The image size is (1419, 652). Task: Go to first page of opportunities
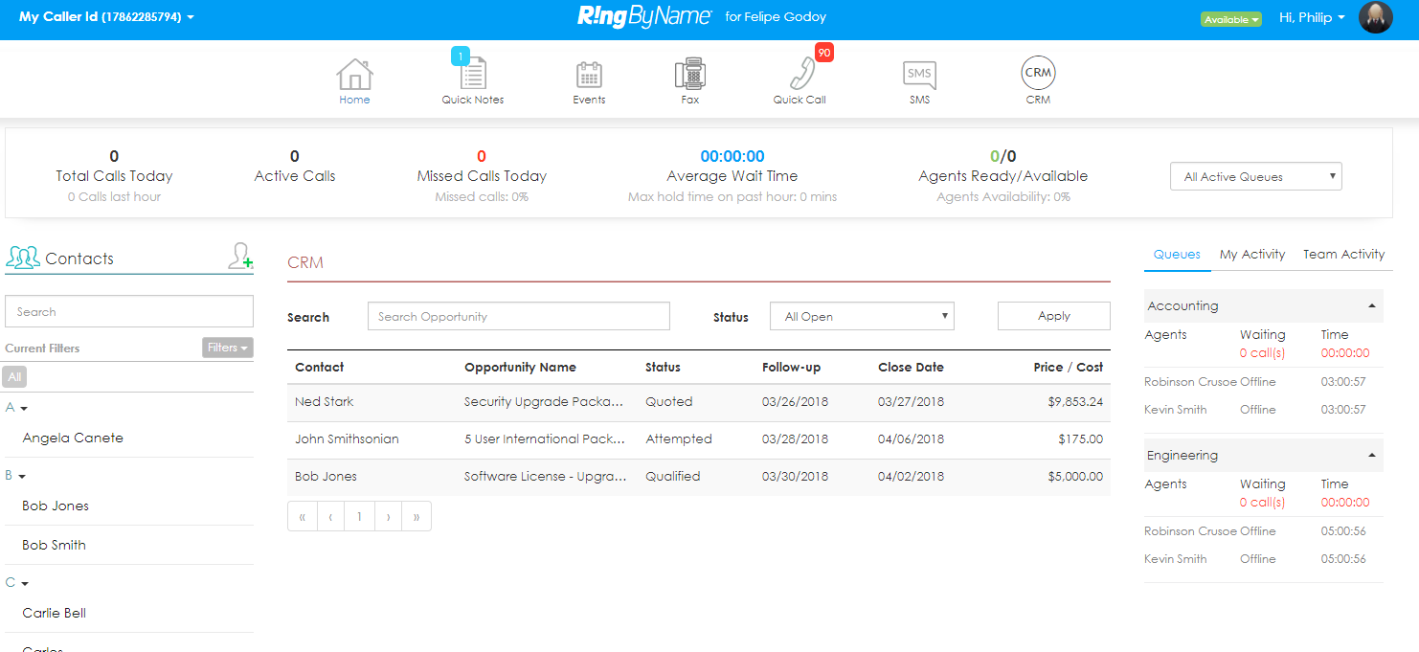point(302,516)
